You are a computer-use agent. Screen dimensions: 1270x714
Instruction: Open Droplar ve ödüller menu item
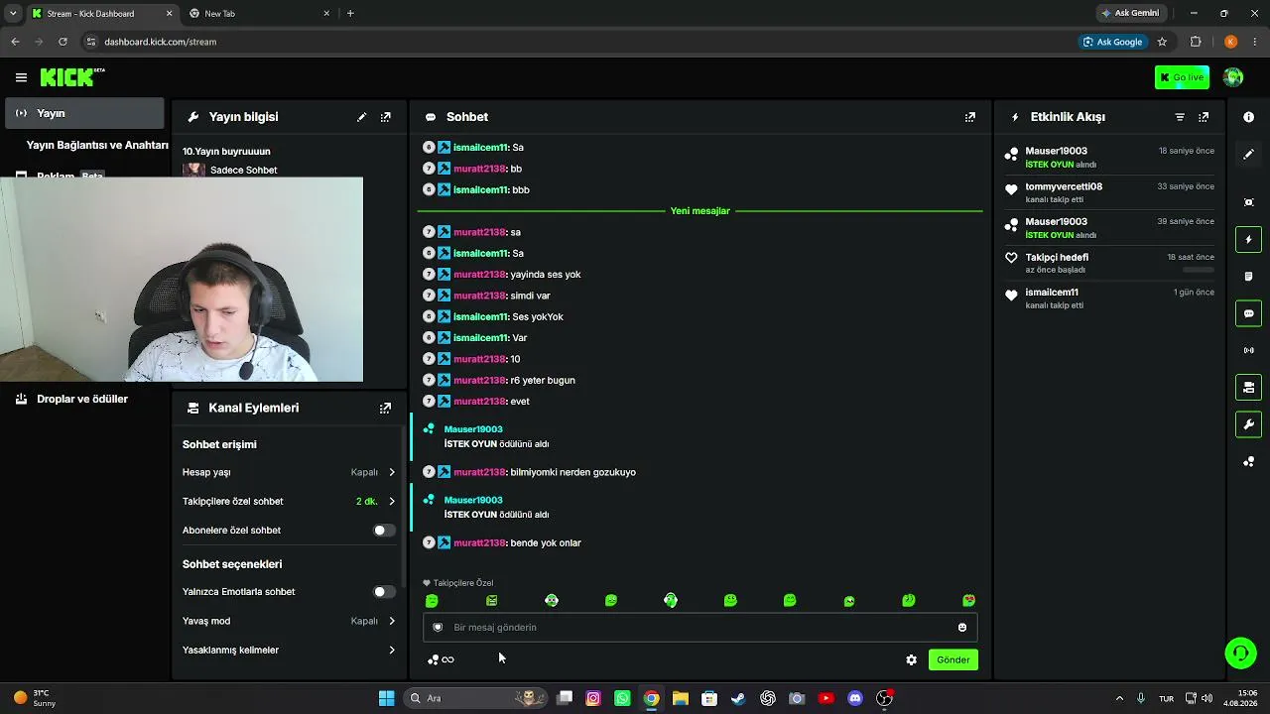point(83,399)
